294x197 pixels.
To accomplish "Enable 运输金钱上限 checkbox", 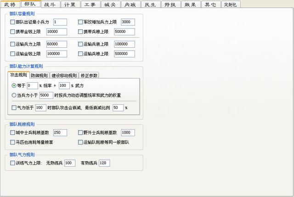I will [12, 54].
